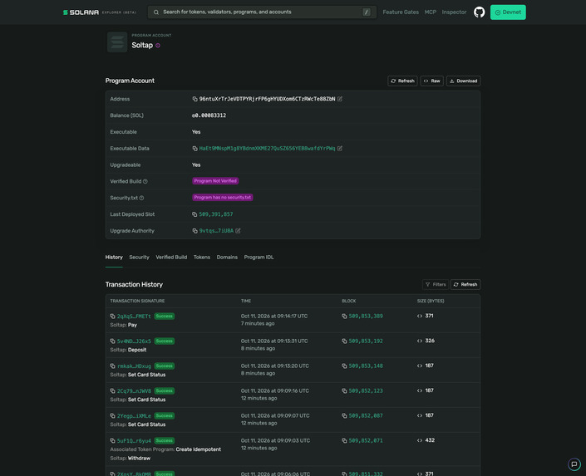The width and height of the screenshot is (586, 476).
Task: Show raw data for 432-byte transaction
Action: [420, 440]
